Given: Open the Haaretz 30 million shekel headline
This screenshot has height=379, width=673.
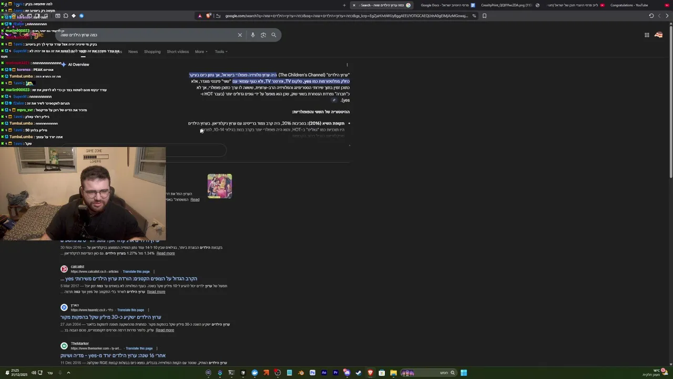Looking at the screenshot, I should (111, 317).
